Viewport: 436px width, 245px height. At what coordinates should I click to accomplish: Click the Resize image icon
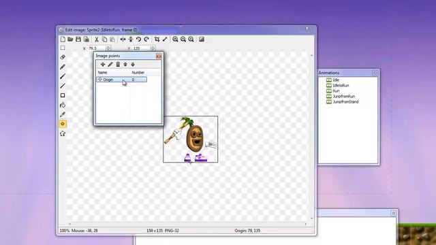click(165, 39)
